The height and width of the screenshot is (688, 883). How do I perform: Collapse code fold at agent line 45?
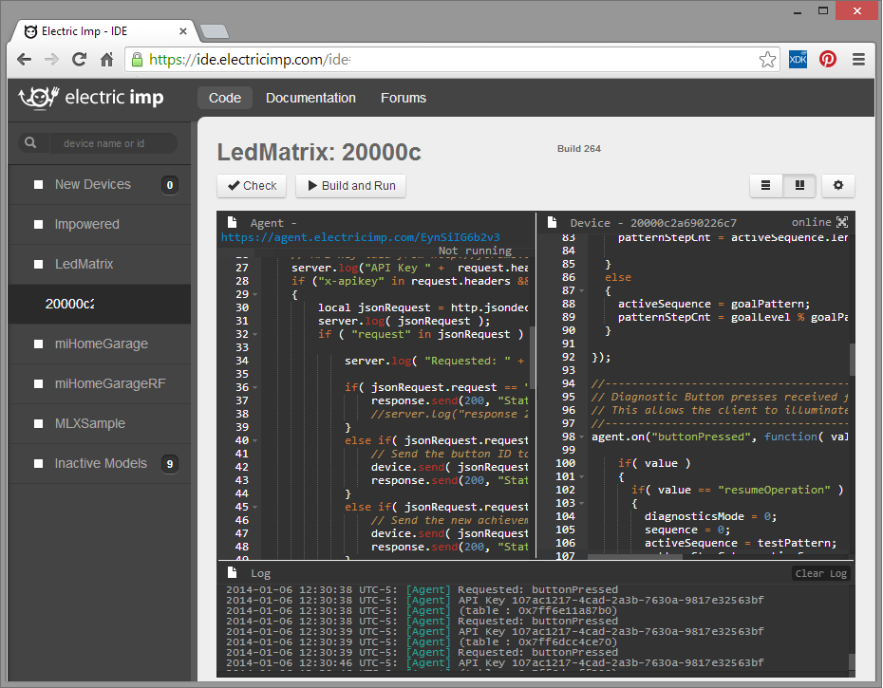point(255,508)
